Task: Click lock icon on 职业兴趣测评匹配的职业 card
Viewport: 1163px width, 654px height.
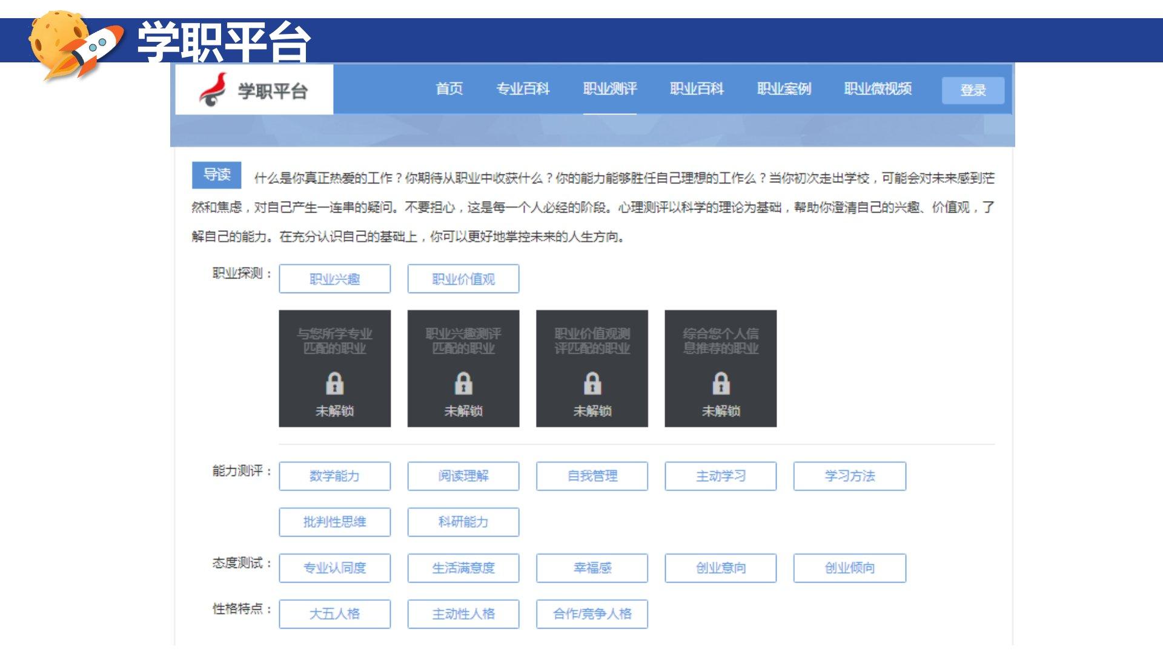Action: pos(463,383)
